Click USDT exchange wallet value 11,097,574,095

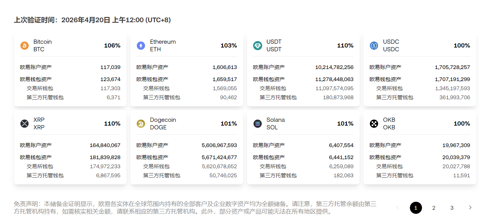click(334, 88)
